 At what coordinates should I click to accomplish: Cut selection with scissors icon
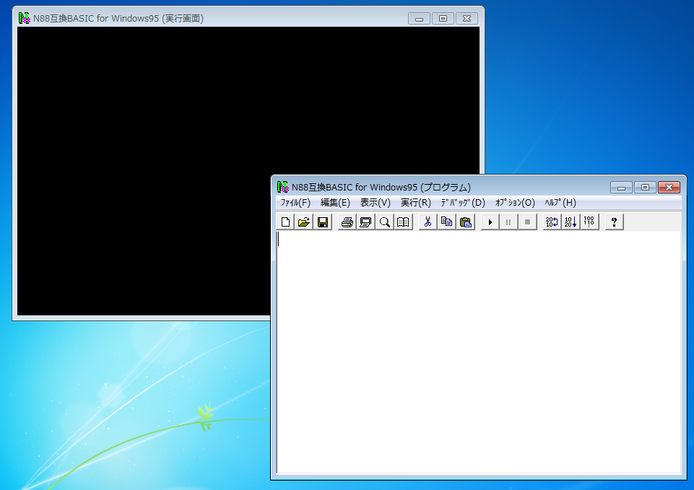(x=428, y=222)
